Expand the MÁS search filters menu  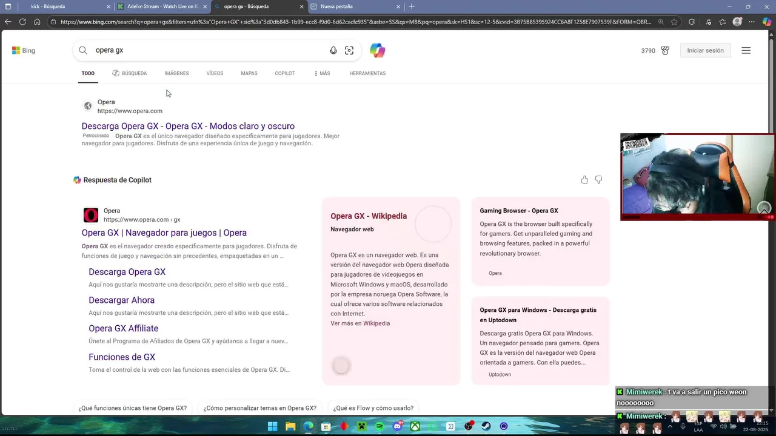[322, 73]
